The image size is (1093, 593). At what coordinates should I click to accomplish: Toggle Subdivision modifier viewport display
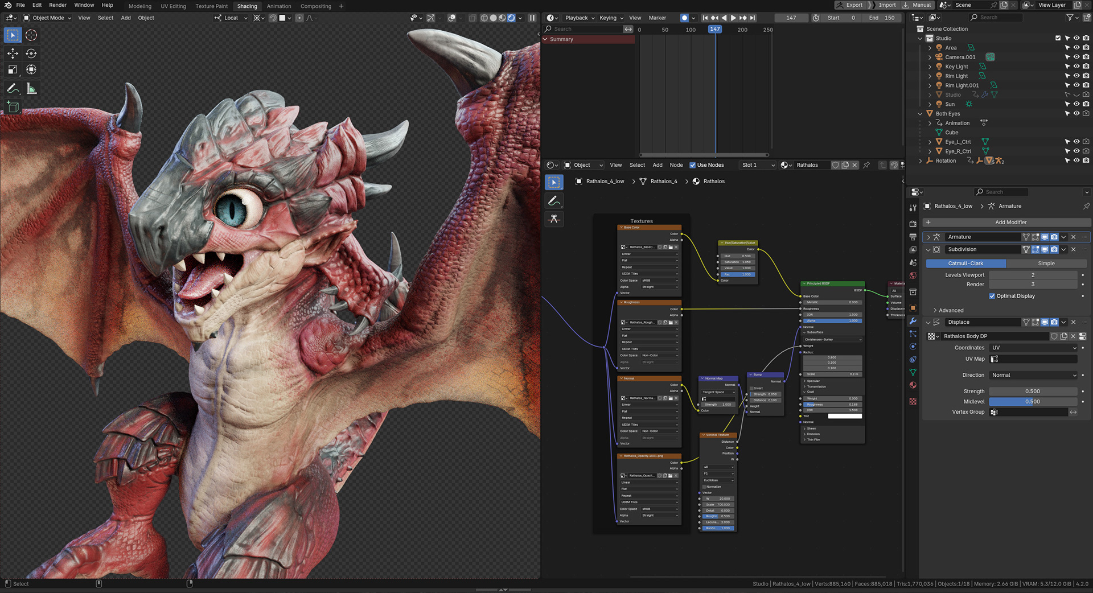(1045, 249)
